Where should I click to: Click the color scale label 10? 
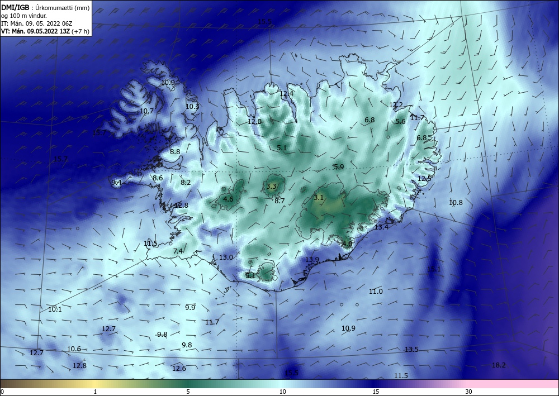[x=282, y=392]
